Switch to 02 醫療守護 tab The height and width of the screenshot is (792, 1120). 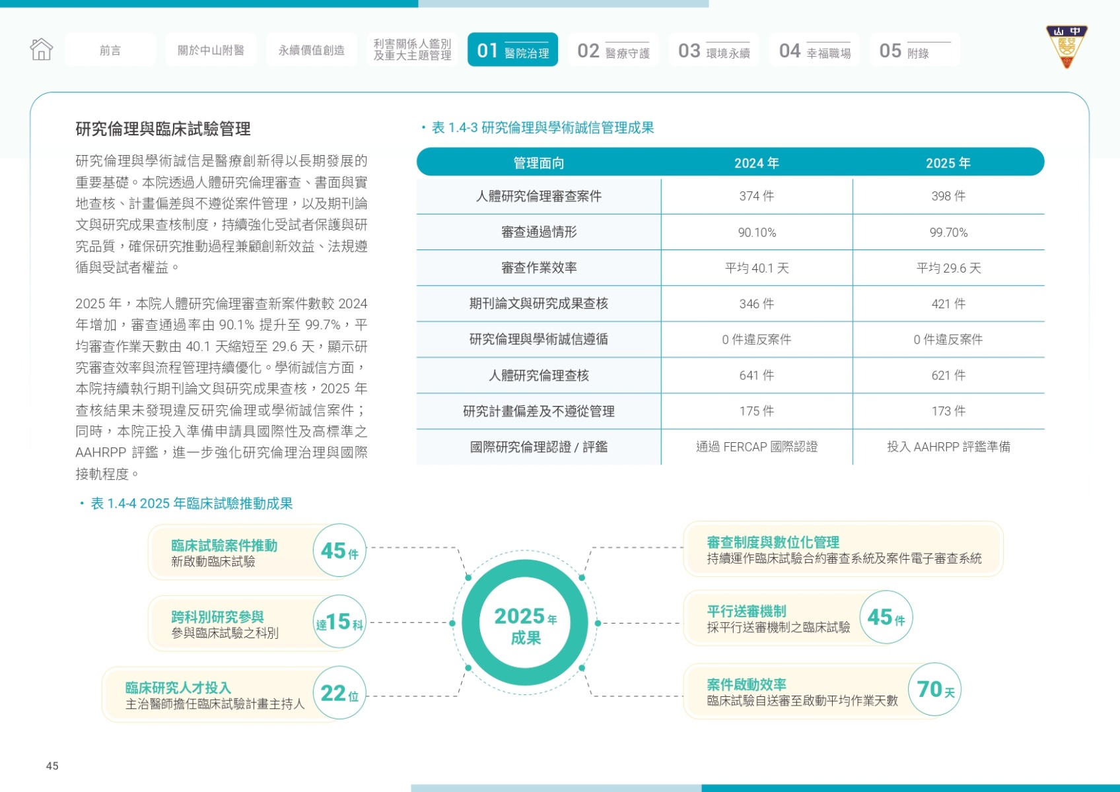pyautogui.click(x=613, y=50)
